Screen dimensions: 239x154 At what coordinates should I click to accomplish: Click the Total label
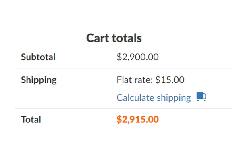tap(31, 119)
